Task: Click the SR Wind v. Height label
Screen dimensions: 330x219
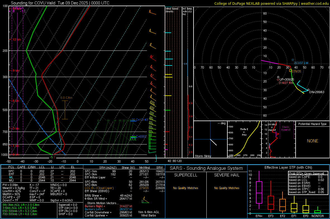Action: [272, 127]
